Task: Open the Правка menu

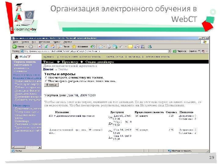Action: click(x=25, y=42)
